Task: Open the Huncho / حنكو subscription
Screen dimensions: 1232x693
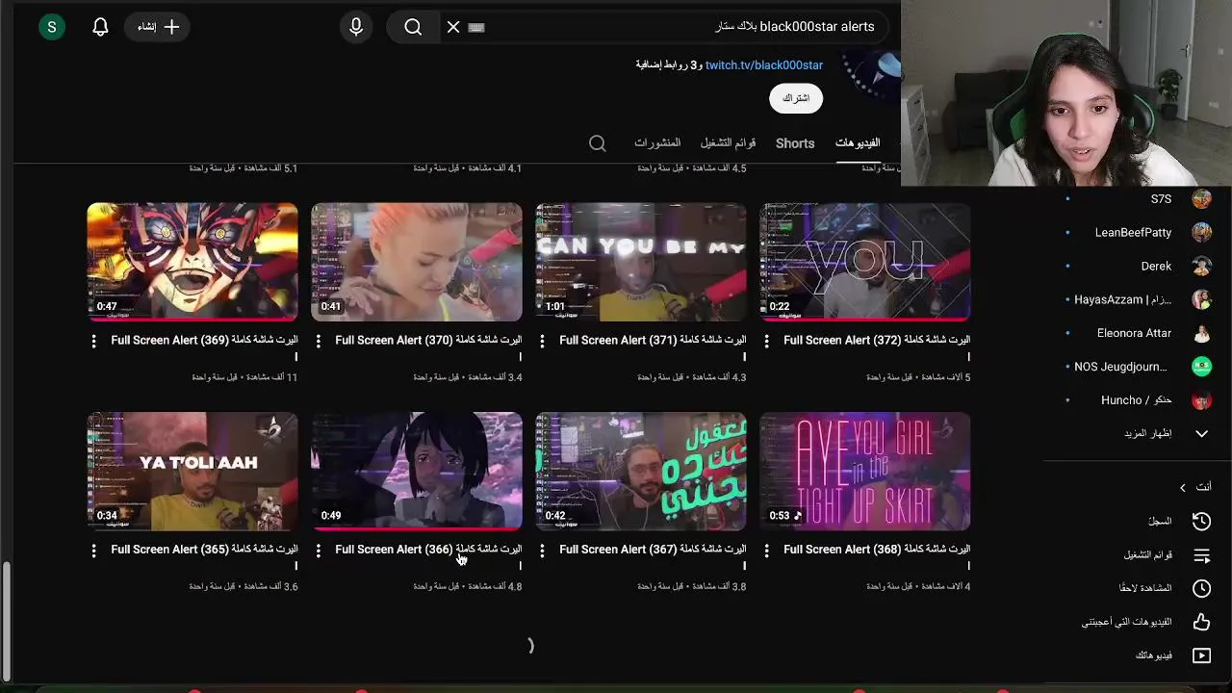Action: point(1136,400)
